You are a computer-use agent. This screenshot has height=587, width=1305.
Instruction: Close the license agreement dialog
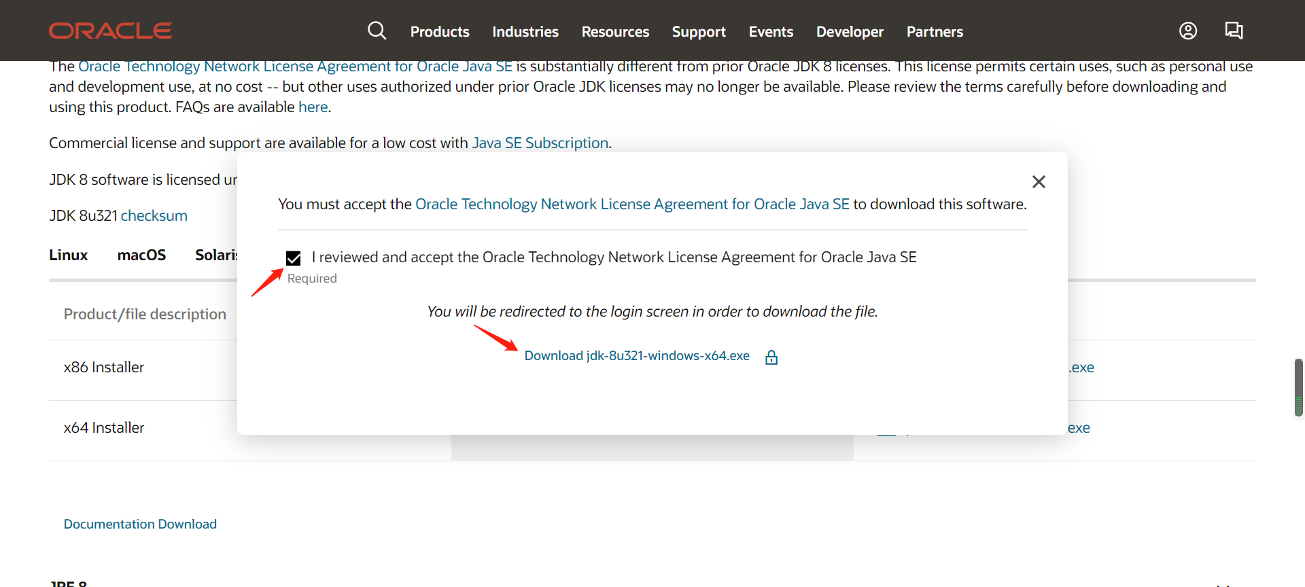[1039, 181]
